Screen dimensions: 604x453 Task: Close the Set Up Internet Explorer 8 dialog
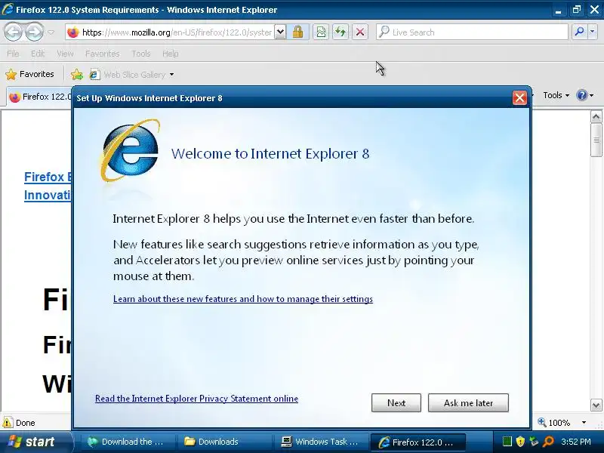(x=519, y=98)
